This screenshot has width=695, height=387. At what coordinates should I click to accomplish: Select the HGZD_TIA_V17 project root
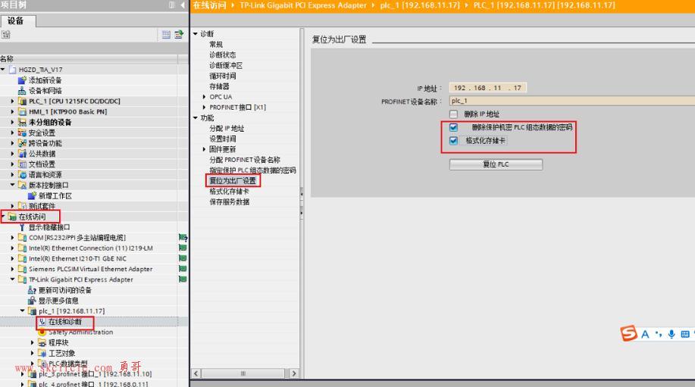pyautogui.click(x=40, y=70)
